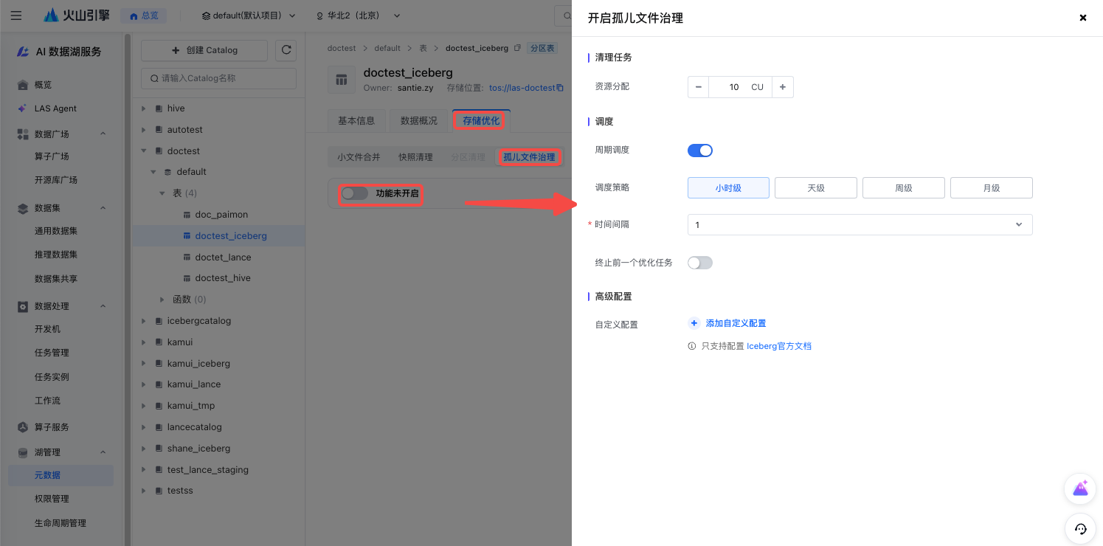Open the kamui_iceberg catalog
Viewport: 1103px width, 546px height.
pos(198,364)
